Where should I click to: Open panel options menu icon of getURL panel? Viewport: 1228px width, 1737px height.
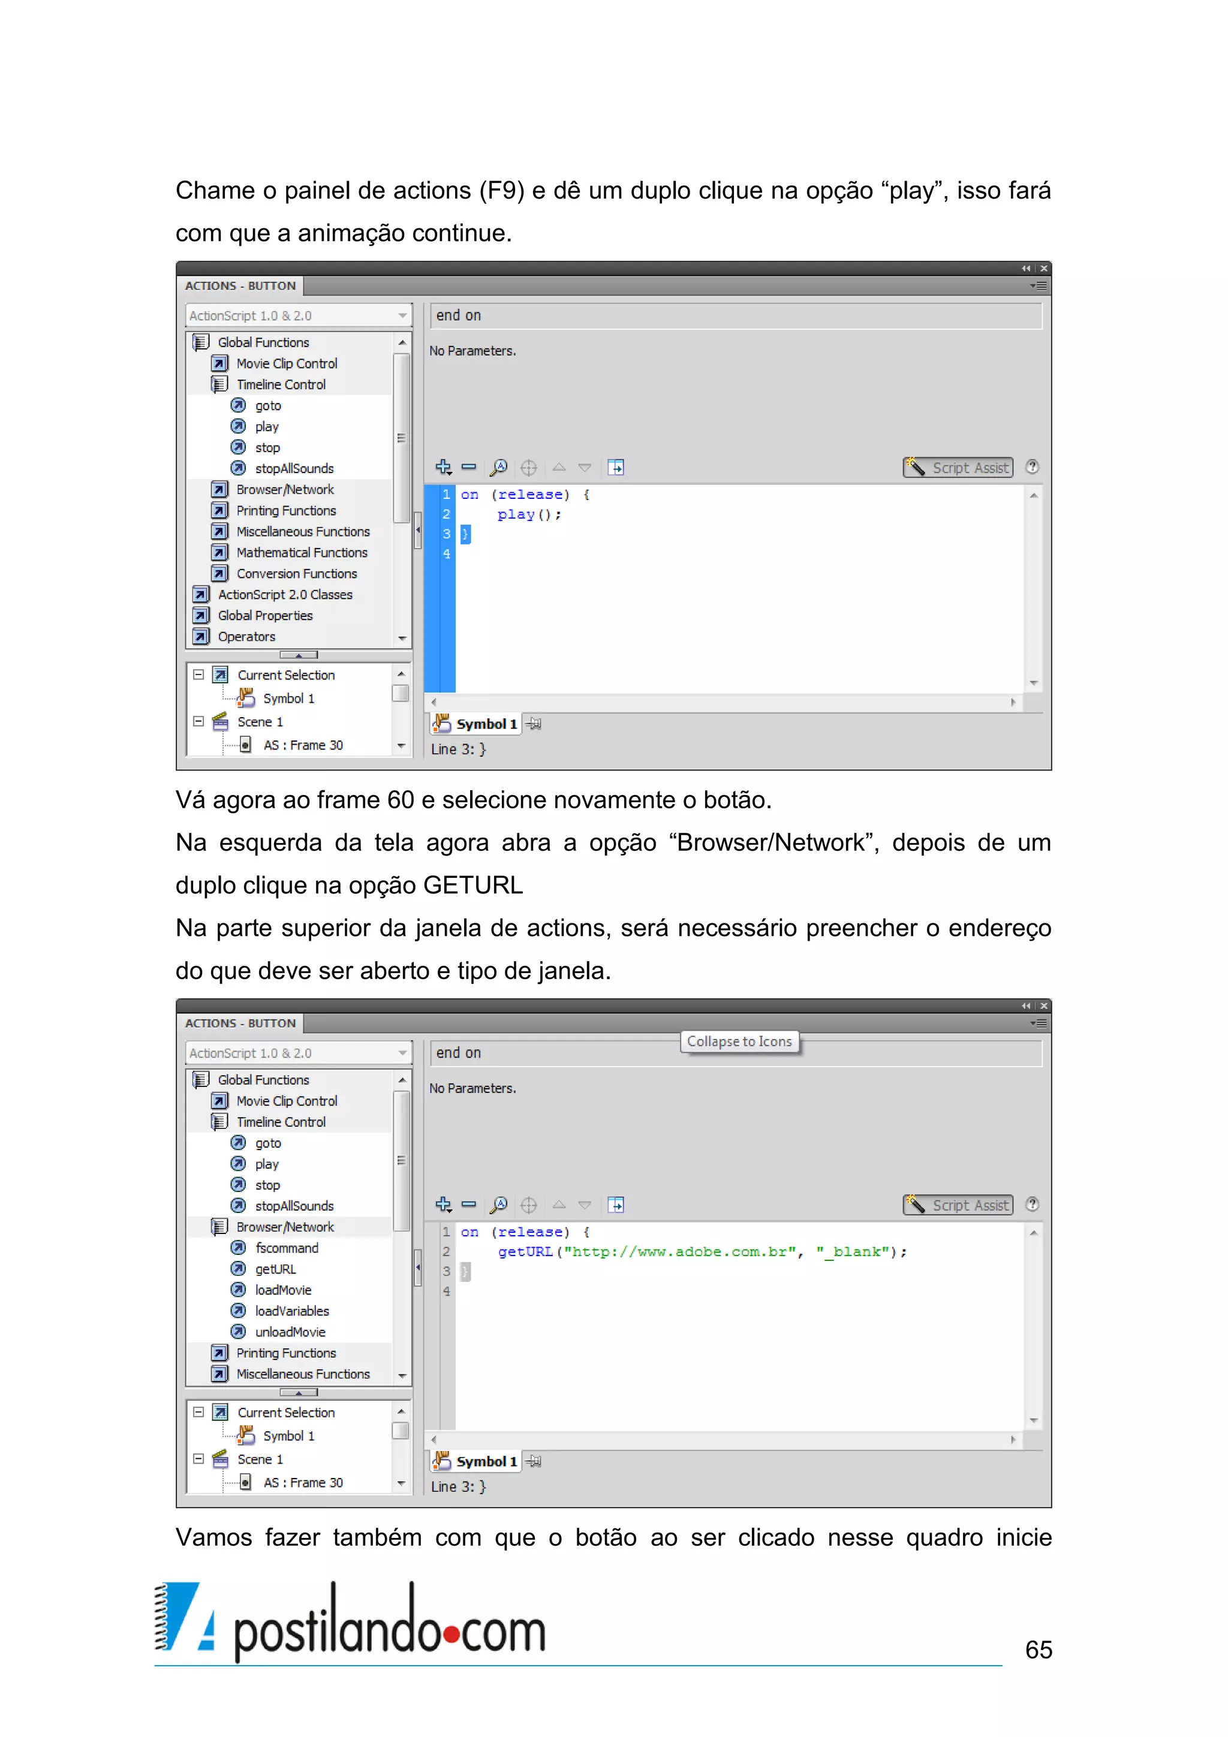click(x=1038, y=1023)
